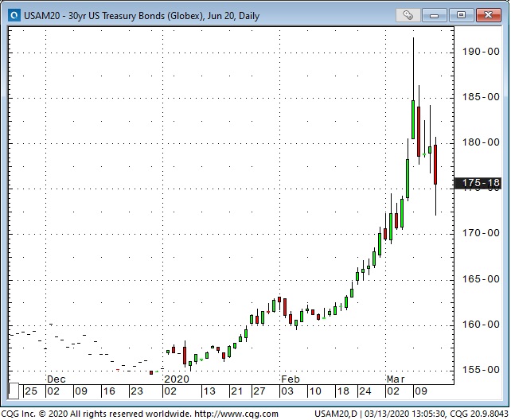Click the date label 27 on time axis
The height and width of the screenshot is (420, 511).
pyautogui.click(x=259, y=391)
